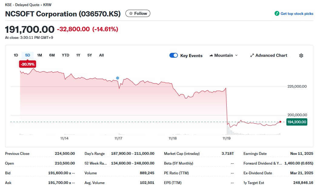Click the 11/19 date label on axis
Viewport: 317px width, 191px height.
(x=226, y=138)
